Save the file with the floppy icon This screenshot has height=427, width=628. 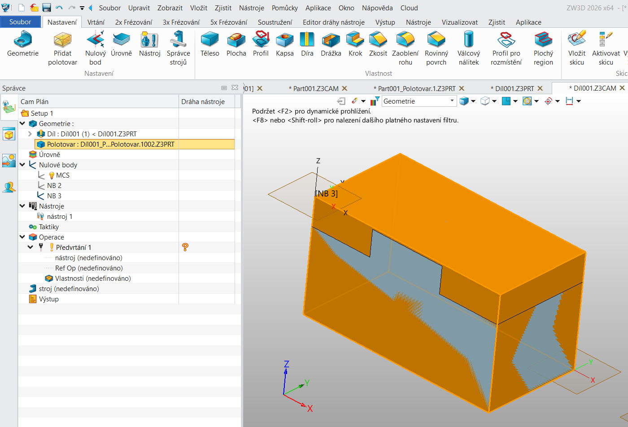[x=47, y=8]
